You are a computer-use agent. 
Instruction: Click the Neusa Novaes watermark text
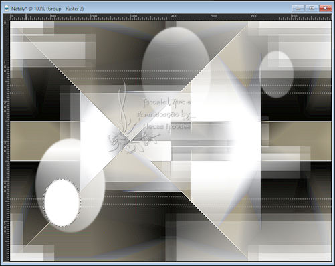(x=166, y=126)
